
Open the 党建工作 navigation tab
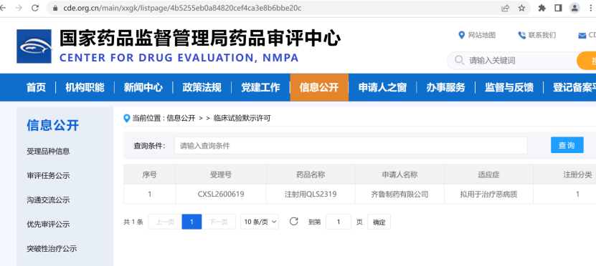pos(261,87)
